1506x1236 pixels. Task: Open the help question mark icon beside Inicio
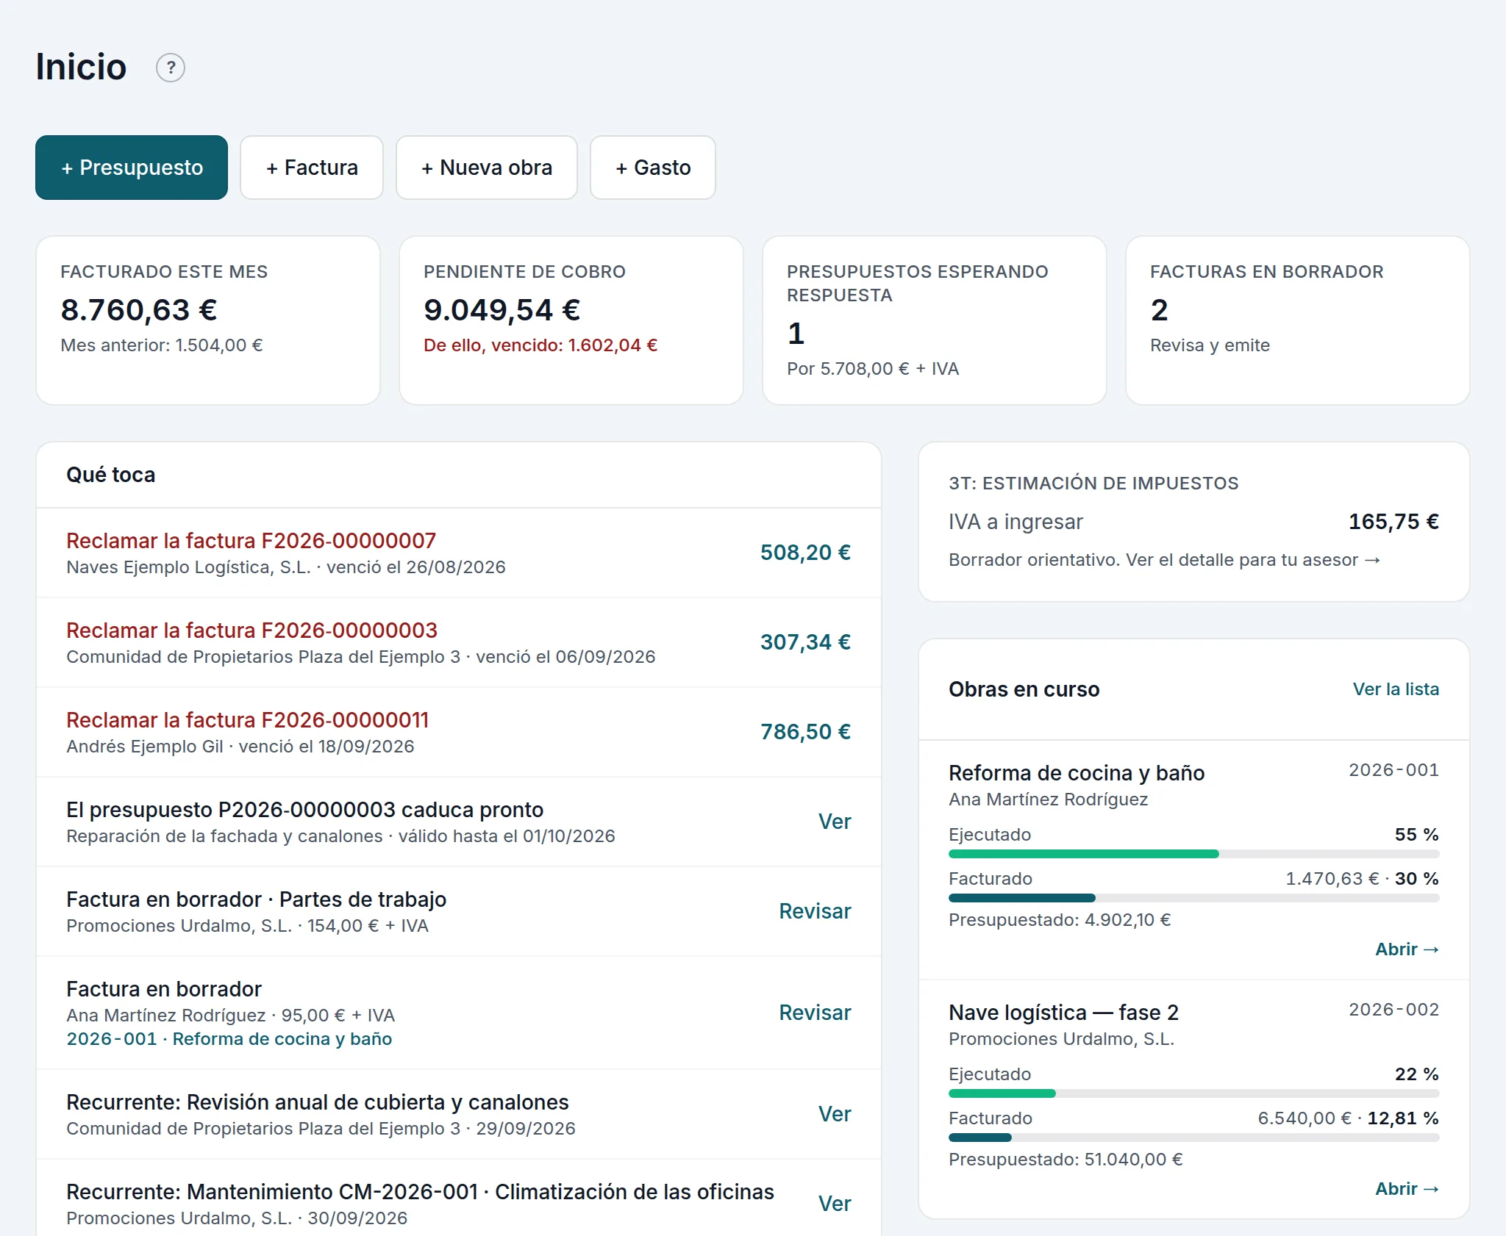coord(171,68)
